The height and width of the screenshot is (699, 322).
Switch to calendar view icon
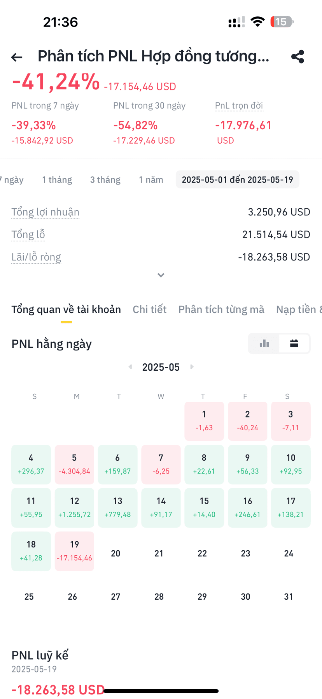pyautogui.click(x=294, y=343)
